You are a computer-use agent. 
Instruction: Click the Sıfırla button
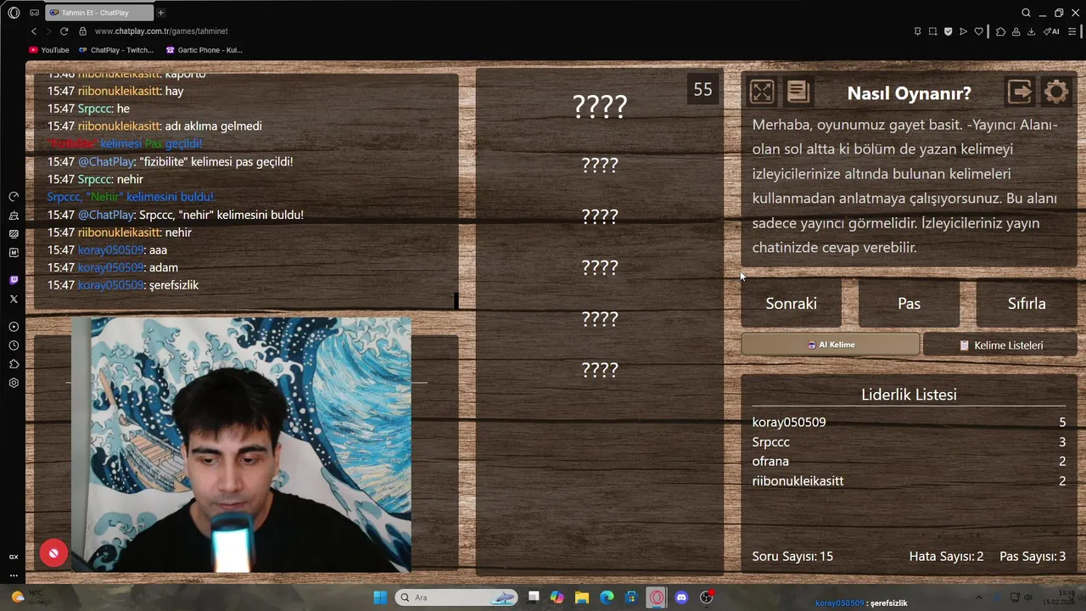click(1027, 303)
